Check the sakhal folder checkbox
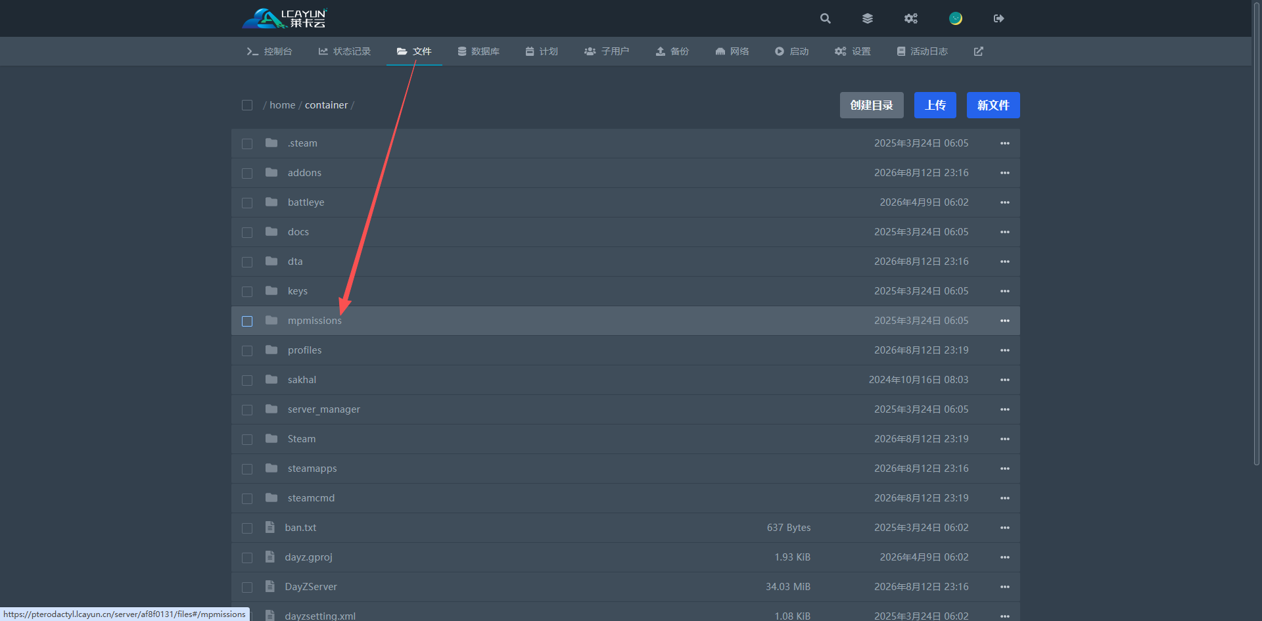This screenshot has height=621, width=1262. 247,380
